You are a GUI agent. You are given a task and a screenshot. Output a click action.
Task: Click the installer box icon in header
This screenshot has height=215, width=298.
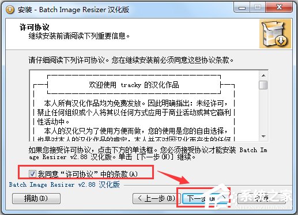pos(275,34)
